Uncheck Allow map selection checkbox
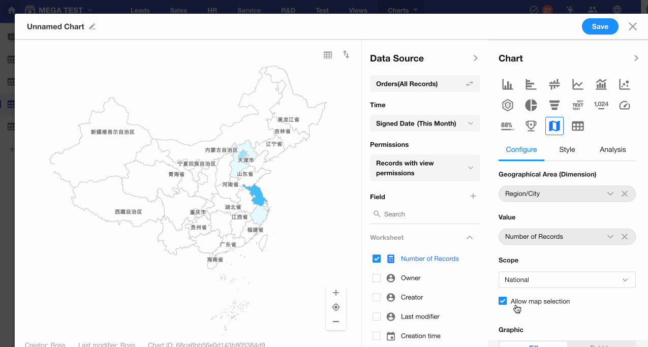The width and height of the screenshot is (648, 347). (x=503, y=301)
